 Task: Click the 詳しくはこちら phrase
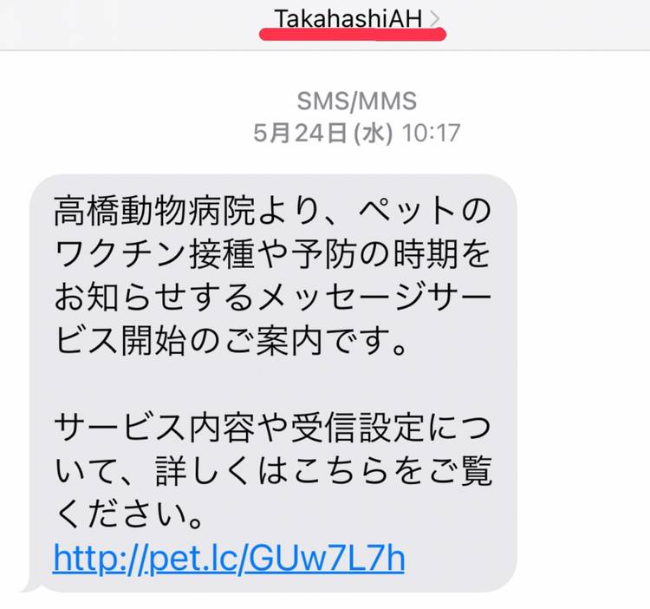(272, 471)
